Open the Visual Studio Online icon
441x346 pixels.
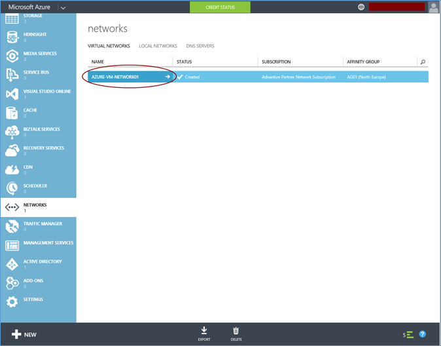(x=12, y=94)
